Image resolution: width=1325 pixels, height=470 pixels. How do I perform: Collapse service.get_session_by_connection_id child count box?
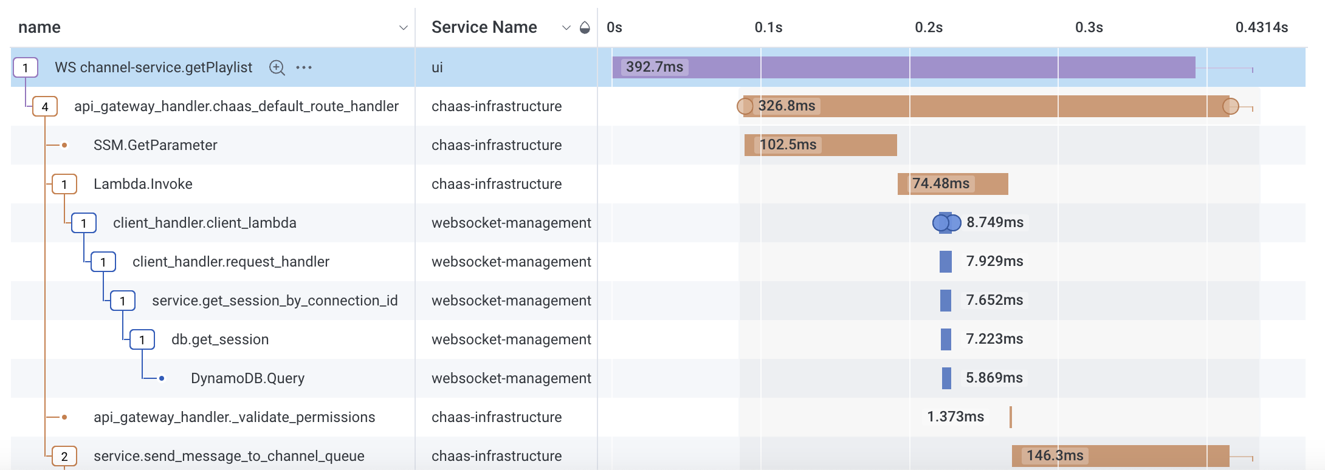click(x=123, y=301)
